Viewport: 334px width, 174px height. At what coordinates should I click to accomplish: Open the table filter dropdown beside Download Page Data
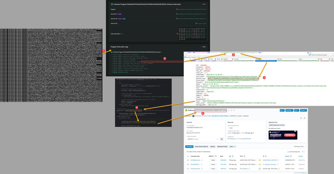(x=303, y=152)
